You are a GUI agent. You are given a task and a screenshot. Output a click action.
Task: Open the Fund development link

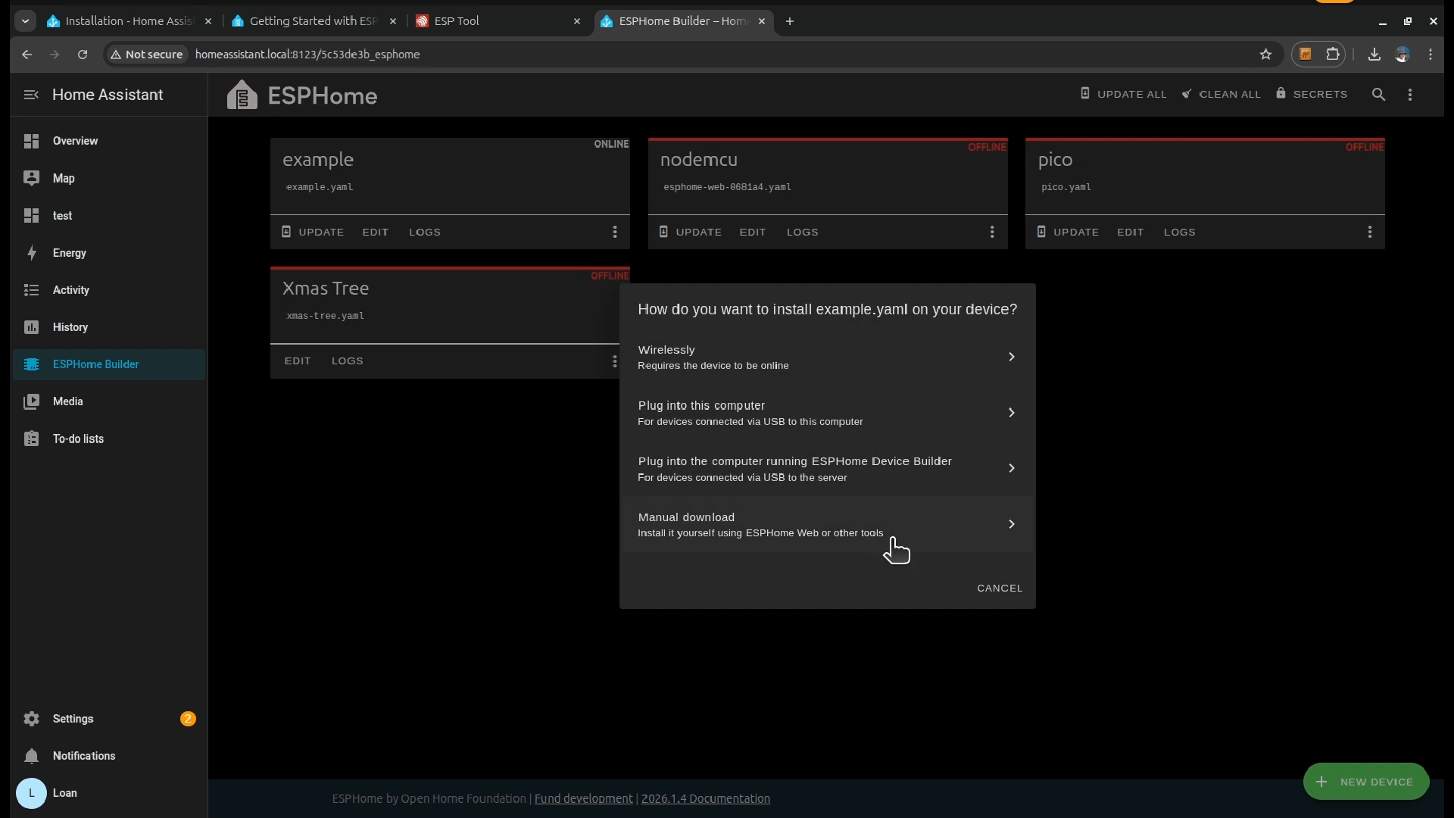tap(583, 798)
